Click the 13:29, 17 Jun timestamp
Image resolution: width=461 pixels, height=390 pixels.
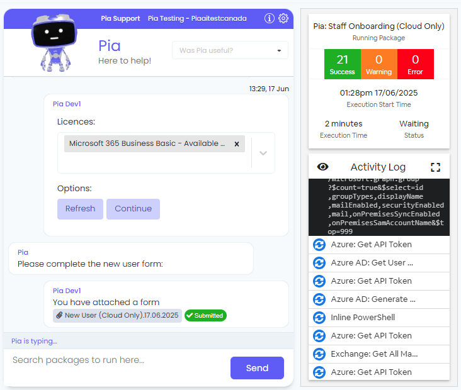(269, 89)
